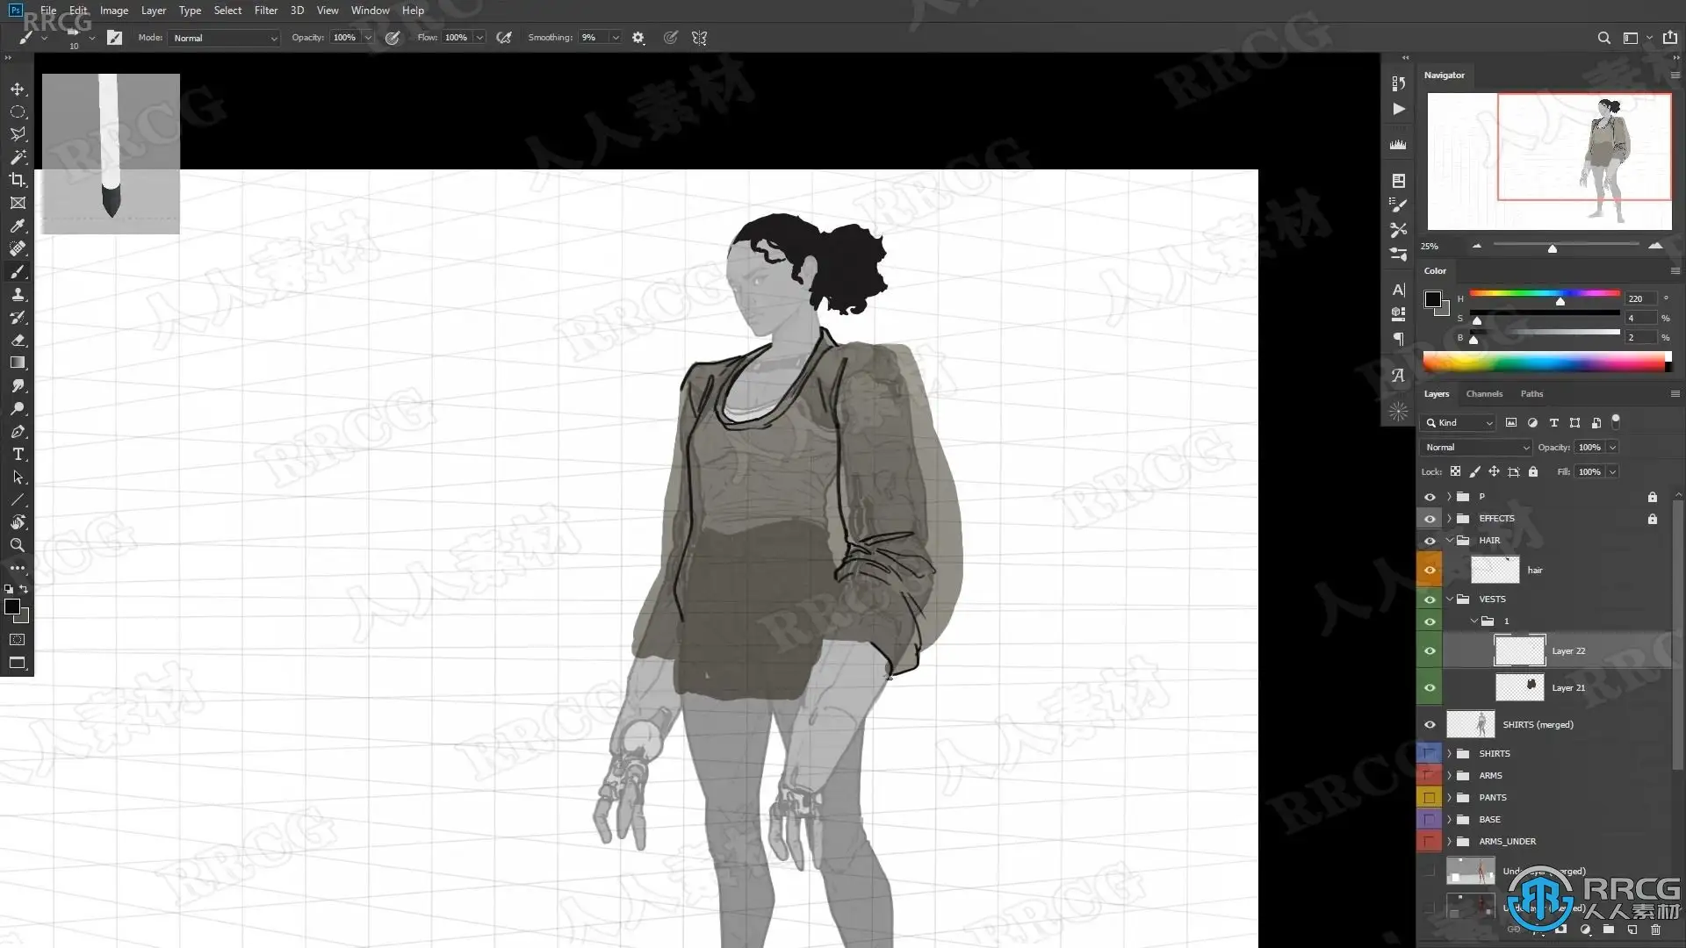Hide Layer 21 visibility eye

pos(1430,687)
